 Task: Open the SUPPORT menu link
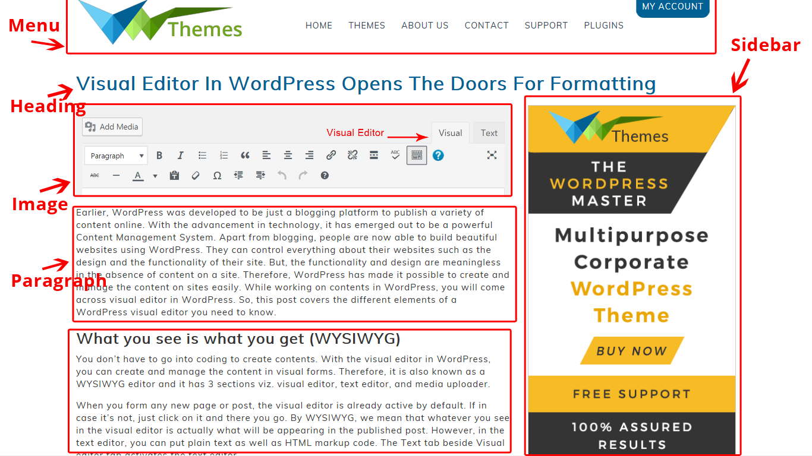[x=546, y=26]
